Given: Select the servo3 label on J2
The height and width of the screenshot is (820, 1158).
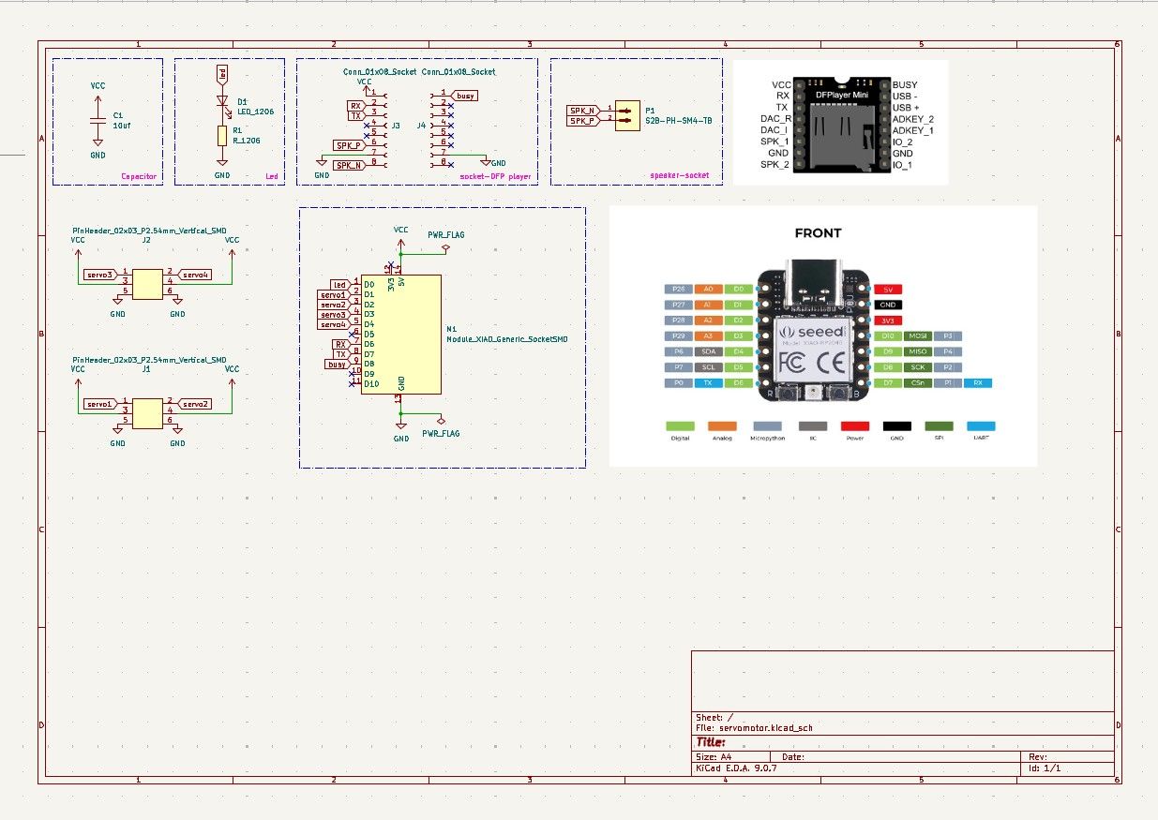Looking at the screenshot, I should 100,275.
